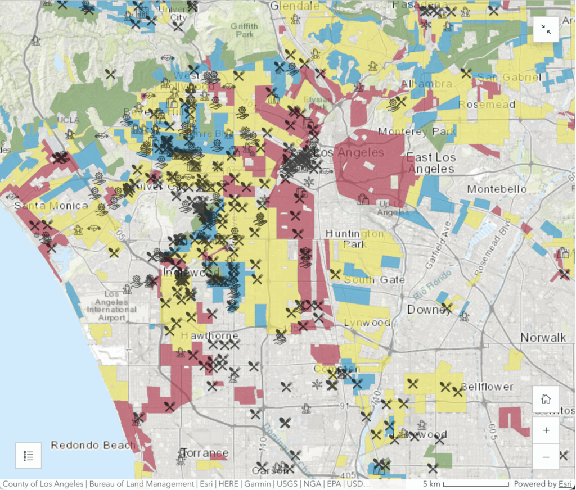
Task: Click the Garfield Ave road label
Action: click(x=437, y=245)
